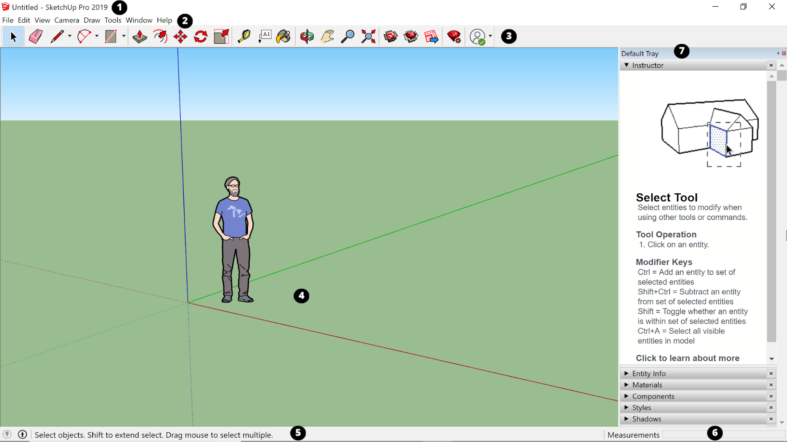
Task: Select the Rotate tool
Action: [200, 36]
